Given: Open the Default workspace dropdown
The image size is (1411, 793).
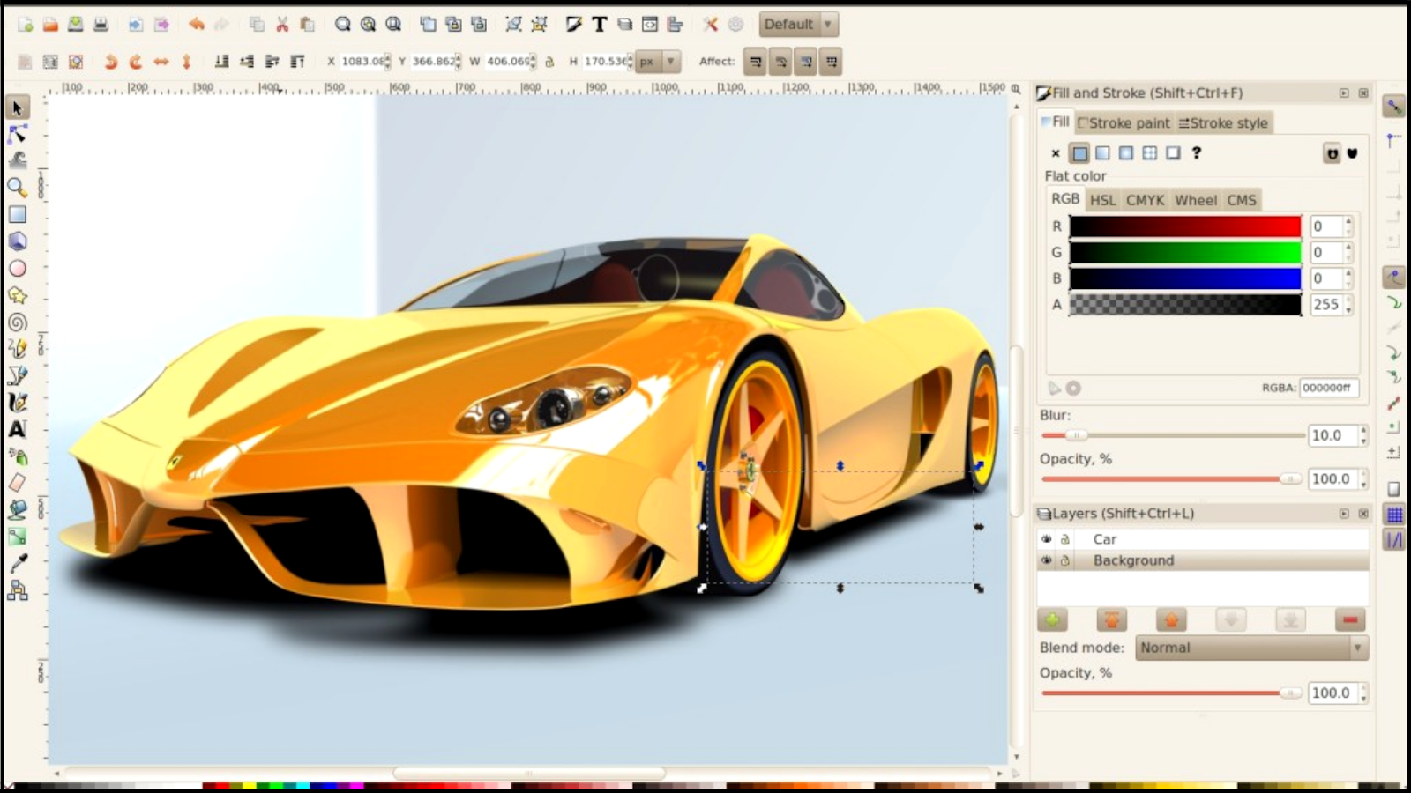Looking at the screenshot, I should (798, 24).
